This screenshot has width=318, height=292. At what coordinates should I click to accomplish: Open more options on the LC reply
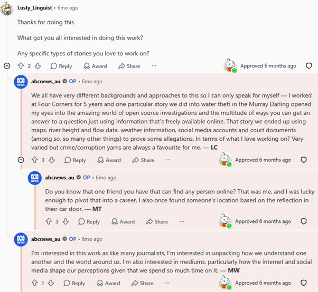pos(168,160)
